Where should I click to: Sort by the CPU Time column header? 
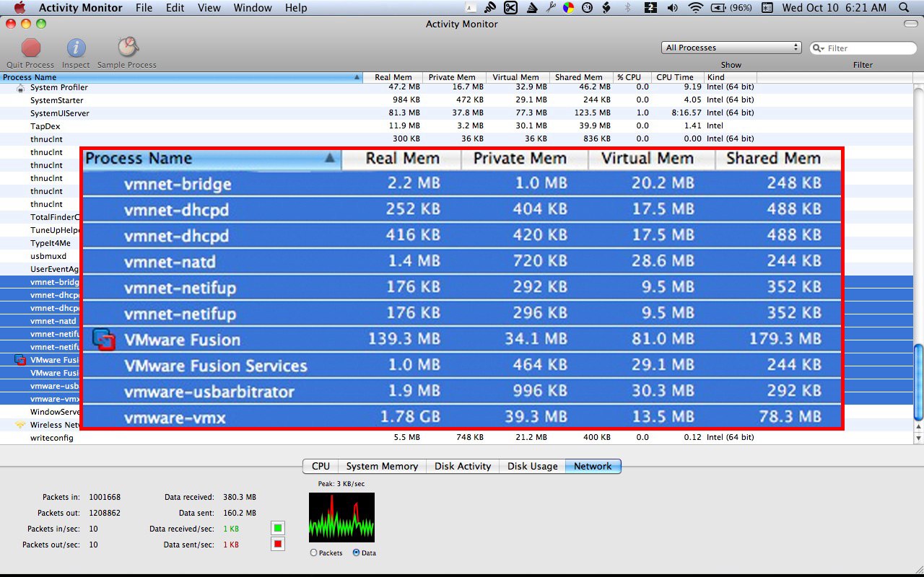coord(677,77)
